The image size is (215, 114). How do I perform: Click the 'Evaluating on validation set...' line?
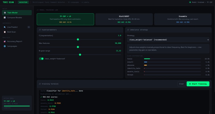pyautogui.click(x=56, y=94)
